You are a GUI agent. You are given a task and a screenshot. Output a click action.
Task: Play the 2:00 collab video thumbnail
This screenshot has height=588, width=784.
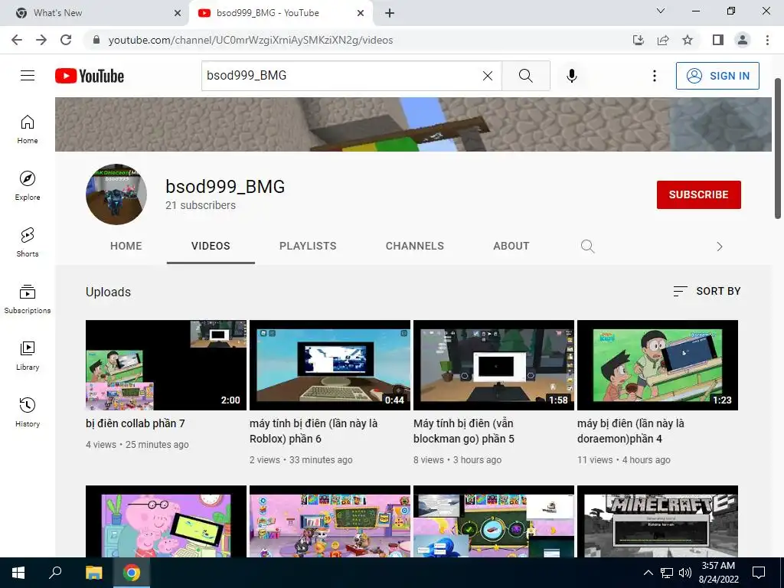pos(166,365)
